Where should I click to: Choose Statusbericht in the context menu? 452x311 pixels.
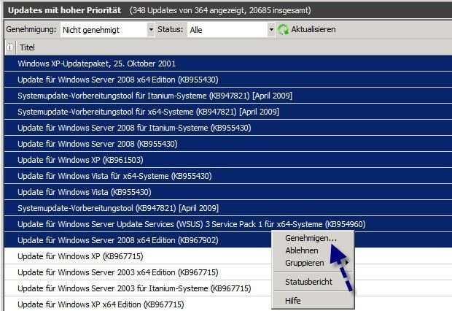[308, 282]
